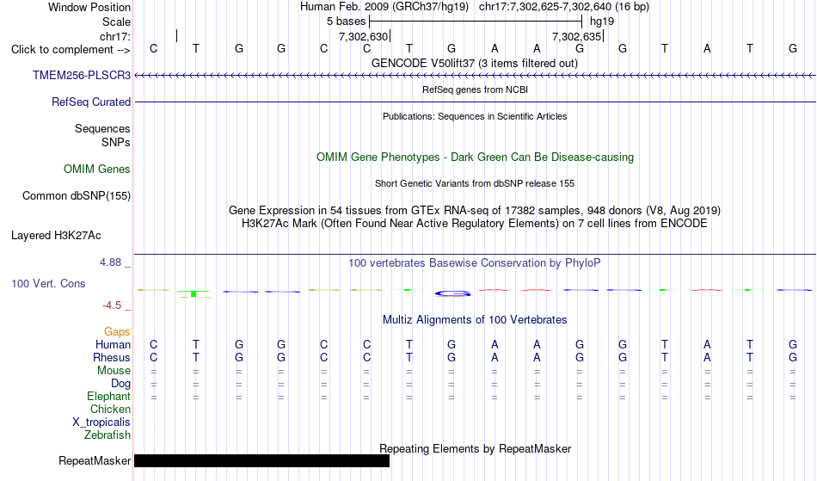Click the X_tropicalis species label
The width and height of the screenshot is (817, 481).
point(101,422)
